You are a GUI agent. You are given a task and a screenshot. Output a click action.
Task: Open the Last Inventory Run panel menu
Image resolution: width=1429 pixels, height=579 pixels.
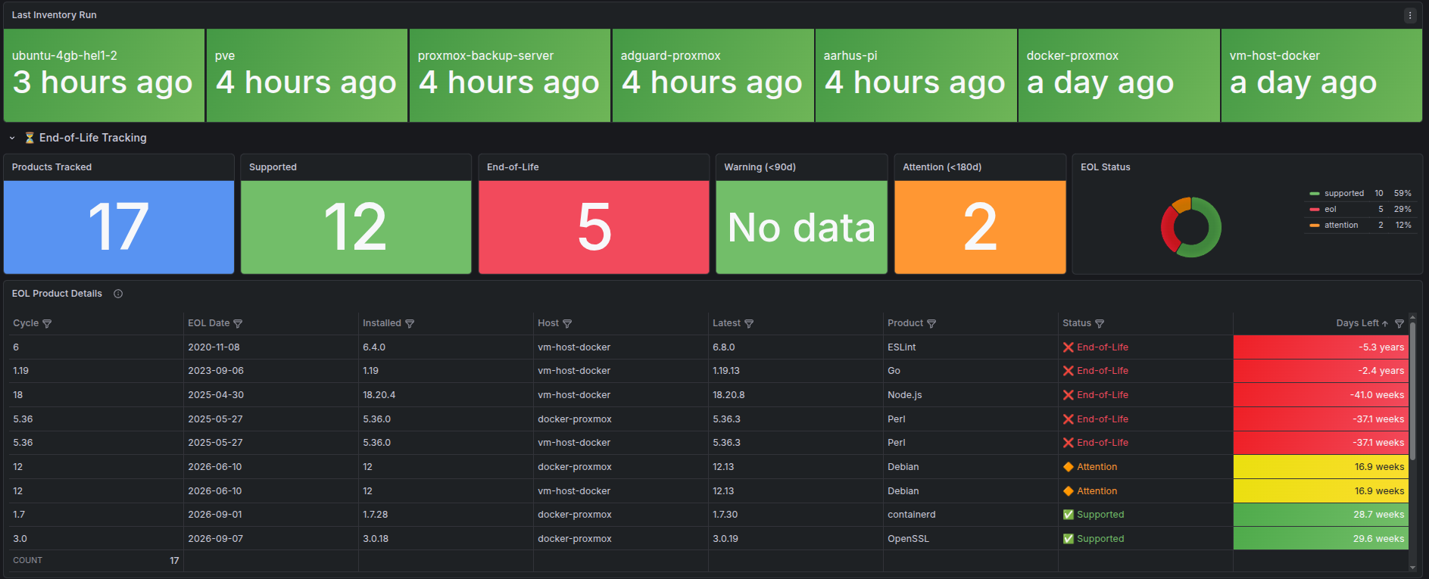(1409, 15)
